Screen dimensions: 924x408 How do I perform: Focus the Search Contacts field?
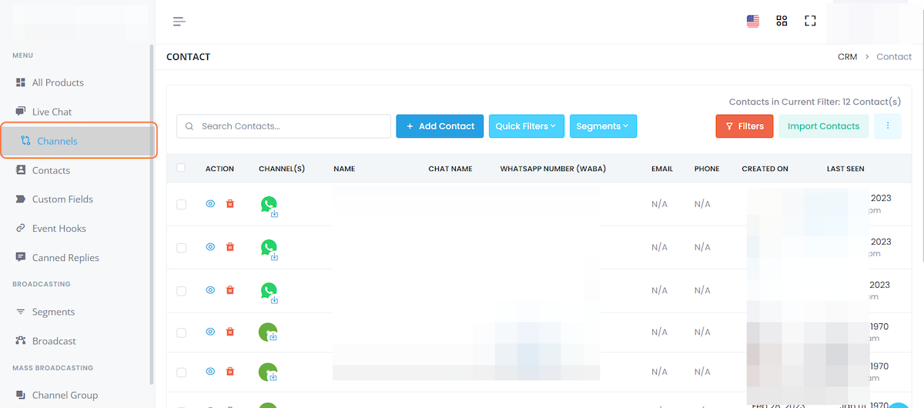(283, 126)
